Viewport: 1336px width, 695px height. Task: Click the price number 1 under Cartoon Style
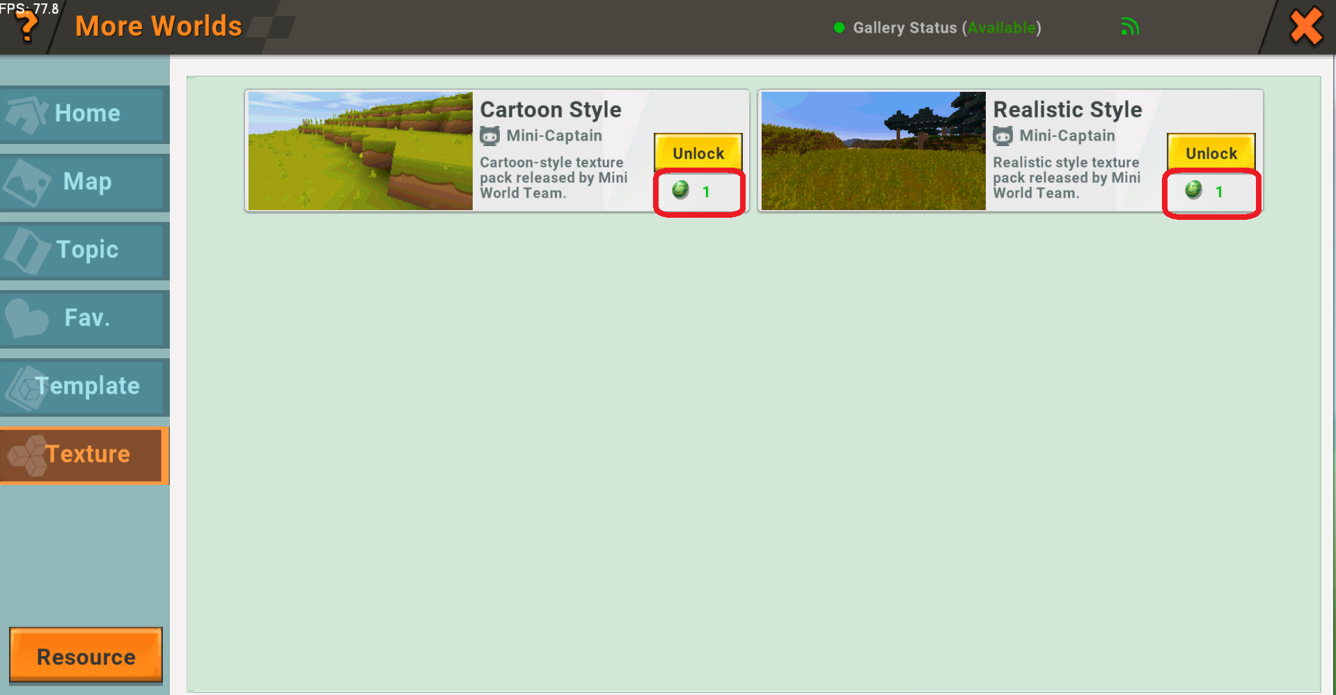tap(706, 192)
